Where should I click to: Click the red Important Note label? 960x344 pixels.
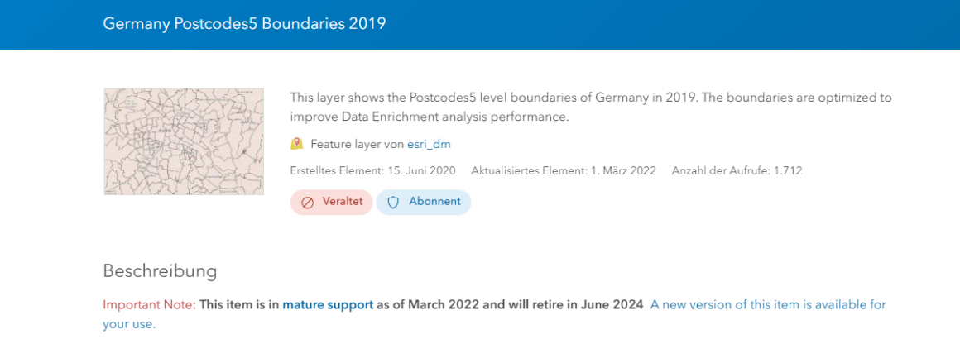[x=150, y=304]
